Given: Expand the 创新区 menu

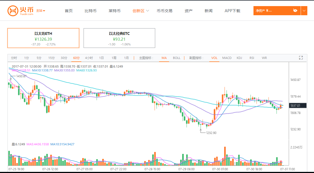Looking at the screenshot, I should click(x=141, y=11).
